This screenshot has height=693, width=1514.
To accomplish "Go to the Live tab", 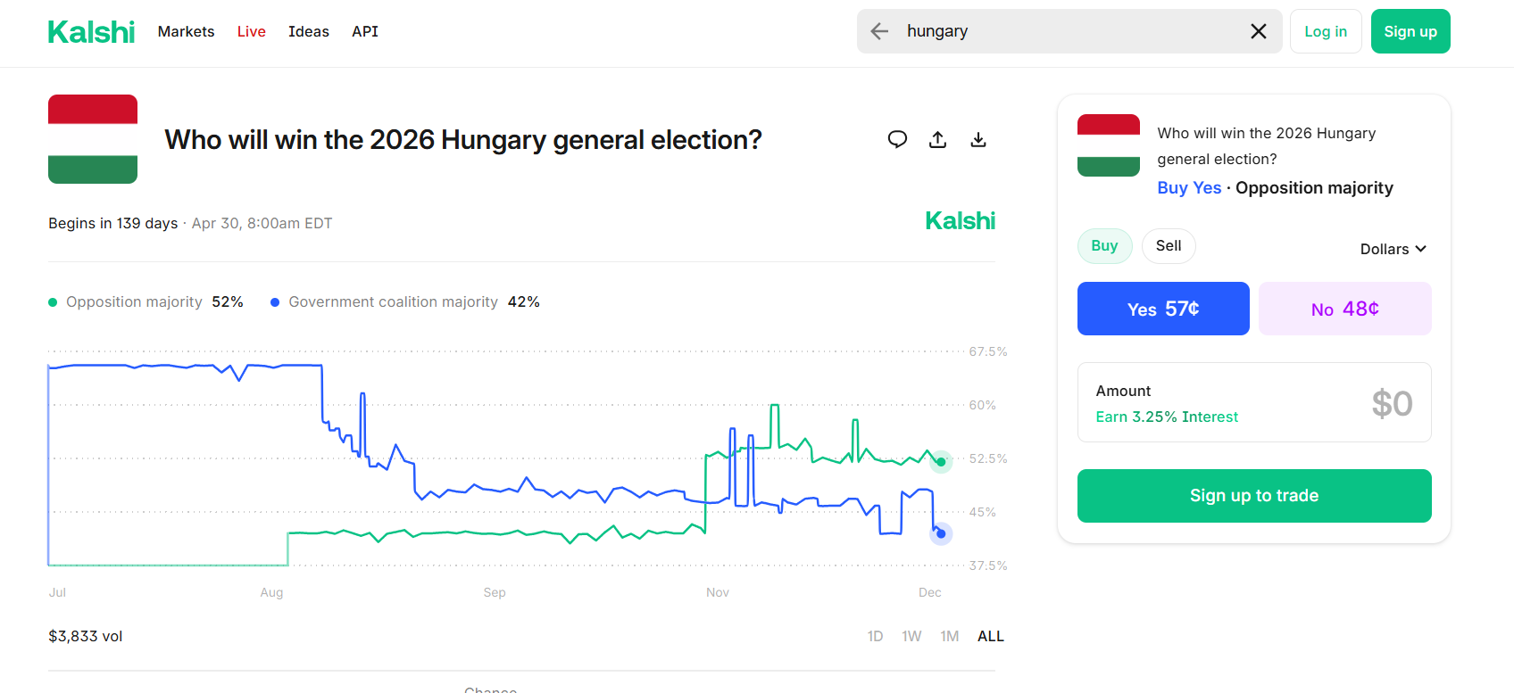I will pos(251,32).
